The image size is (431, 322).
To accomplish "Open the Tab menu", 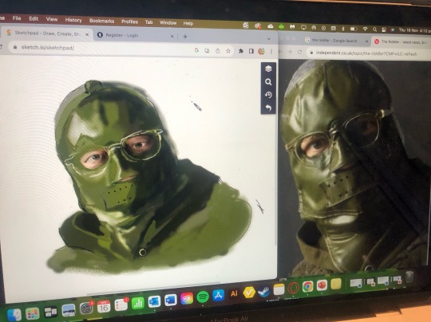I will point(148,22).
